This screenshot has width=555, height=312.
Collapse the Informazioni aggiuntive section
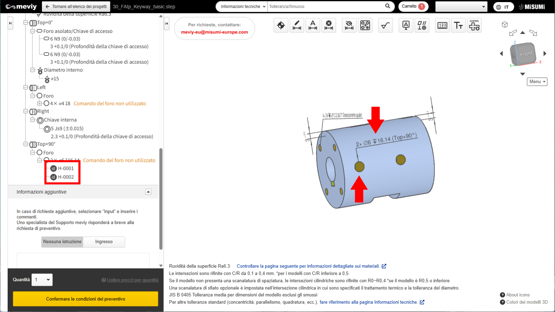148,192
